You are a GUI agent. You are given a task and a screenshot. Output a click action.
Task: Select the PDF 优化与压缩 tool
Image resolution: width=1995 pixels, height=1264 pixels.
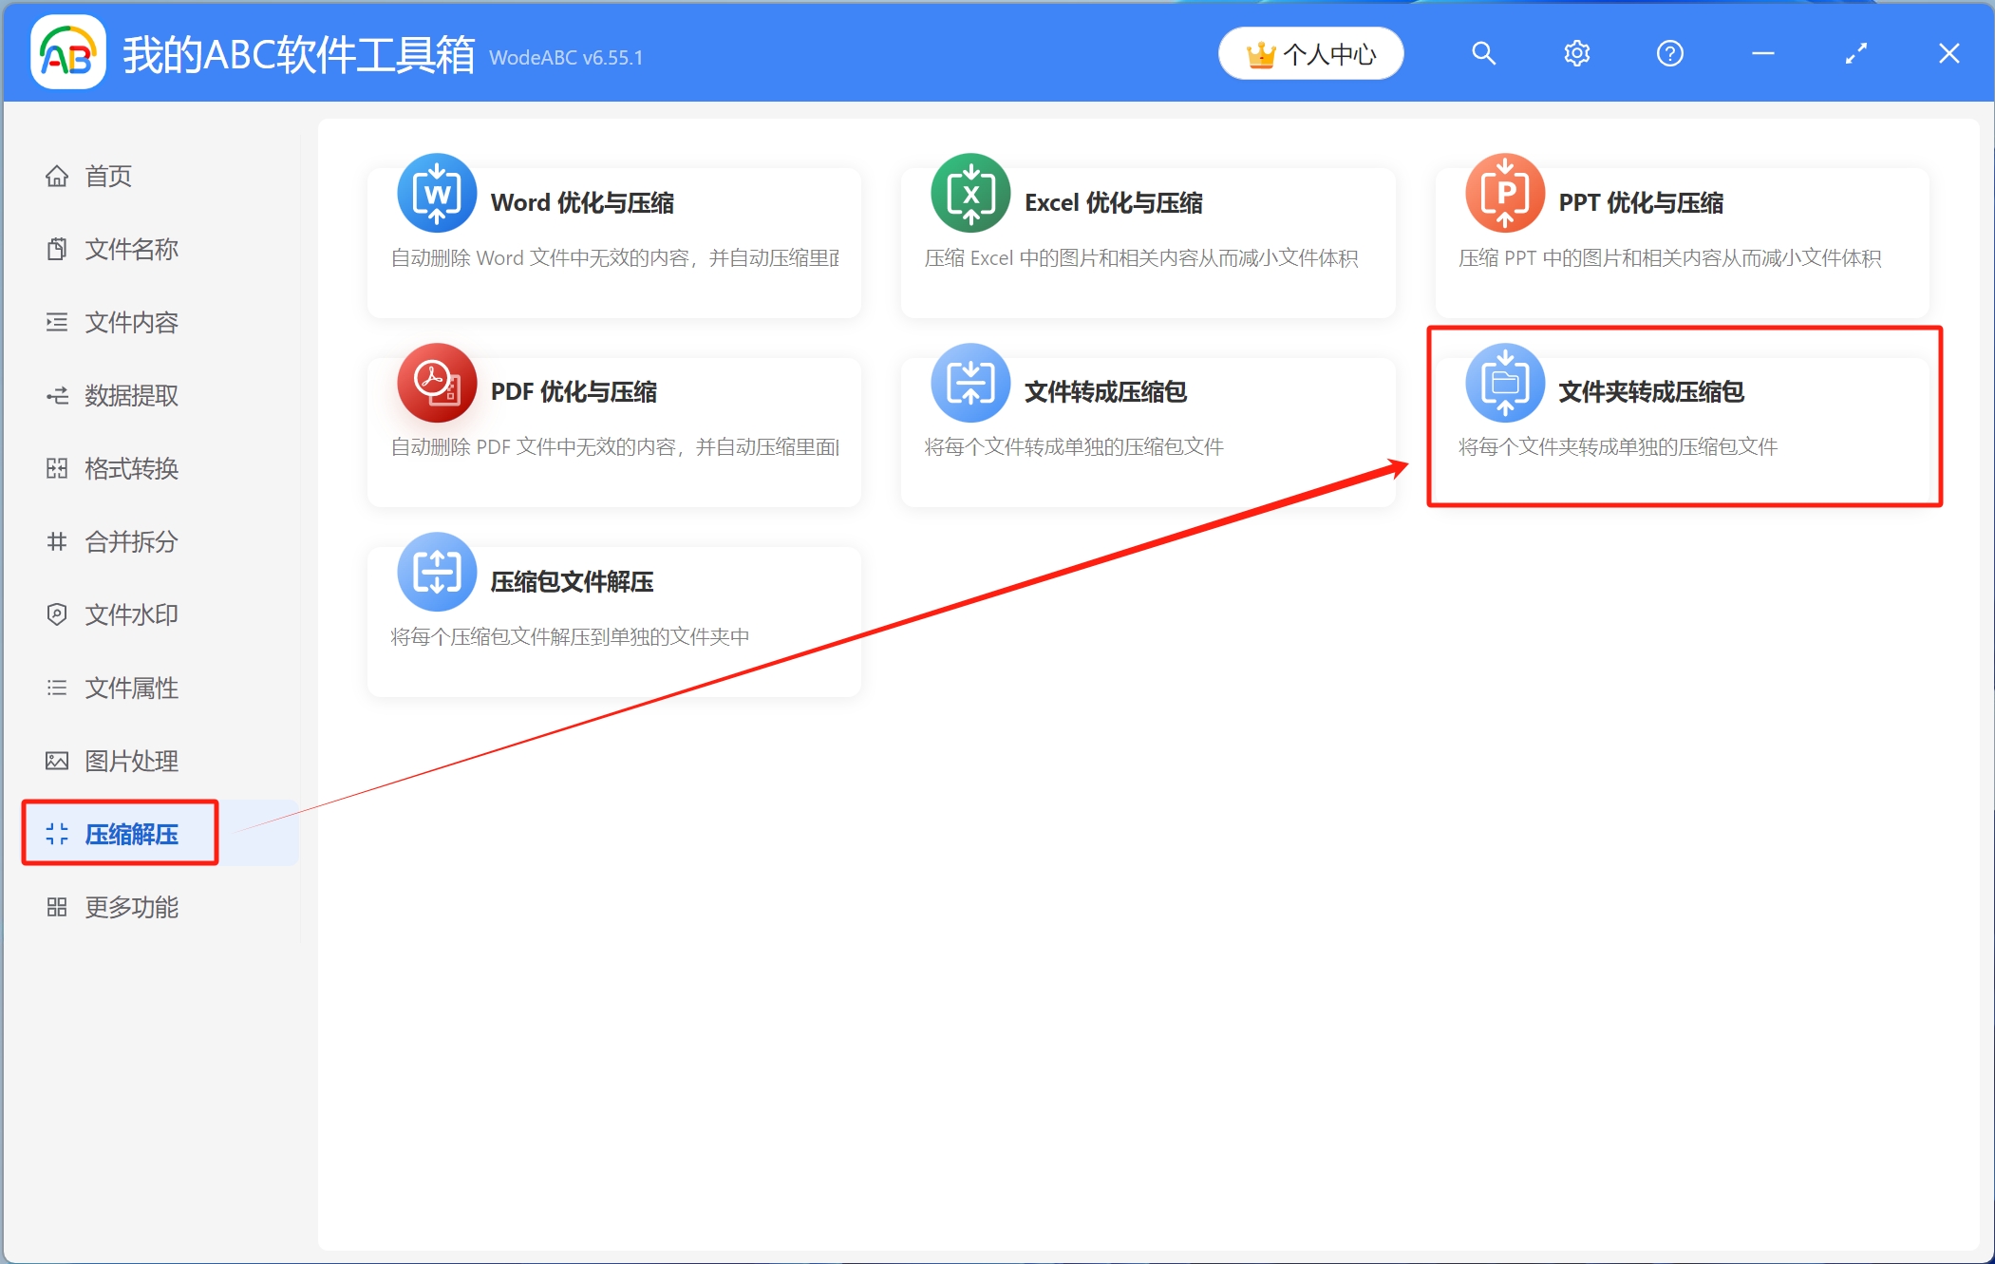coord(613,427)
